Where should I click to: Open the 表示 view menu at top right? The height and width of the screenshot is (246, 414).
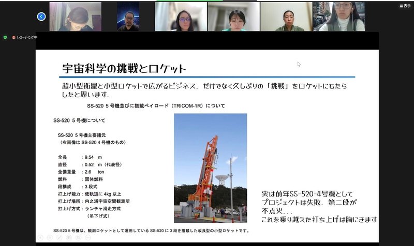click(405, 6)
